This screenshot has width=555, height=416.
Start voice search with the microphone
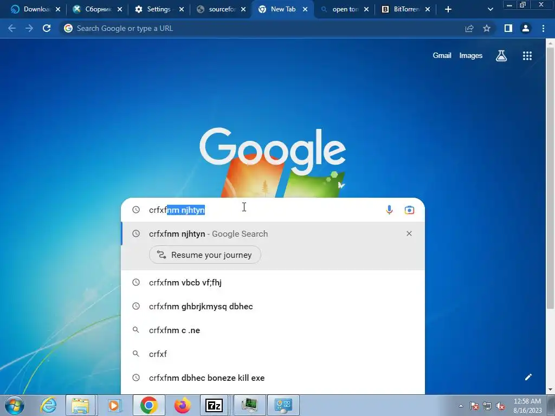point(389,210)
